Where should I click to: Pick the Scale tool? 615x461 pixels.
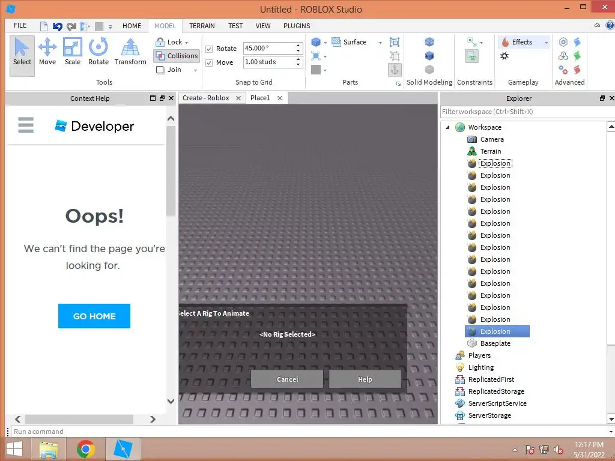73,52
